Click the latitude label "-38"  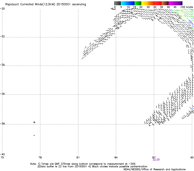tap(2, 124)
